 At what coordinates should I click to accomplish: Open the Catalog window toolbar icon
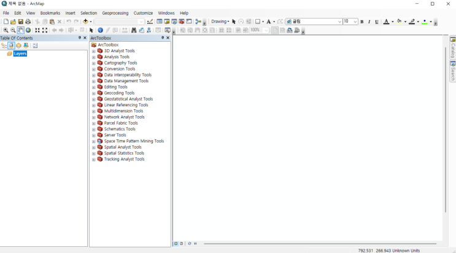167,21
